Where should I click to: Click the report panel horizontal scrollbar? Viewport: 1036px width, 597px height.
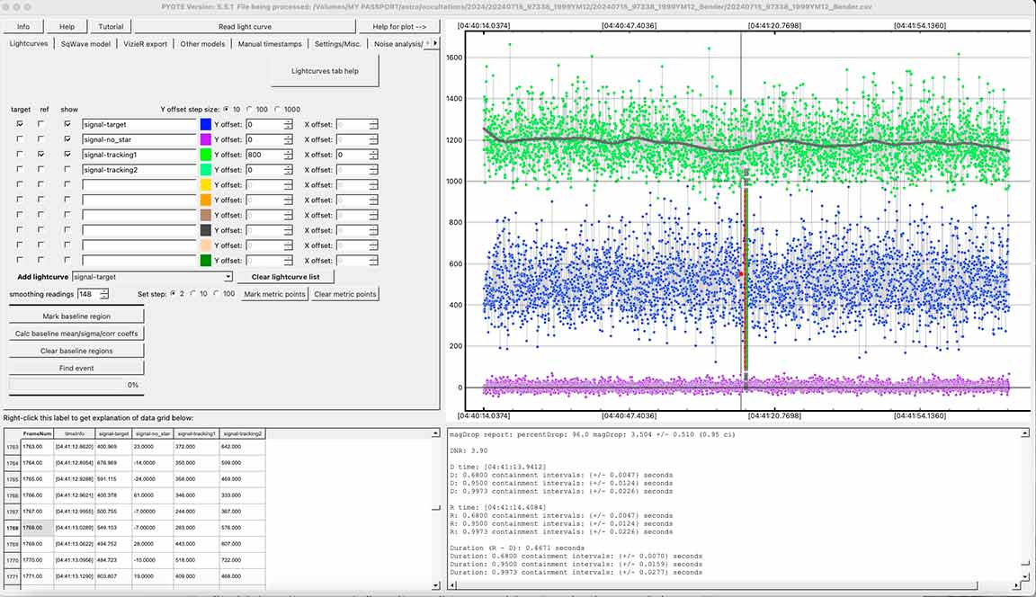click(734, 585)
